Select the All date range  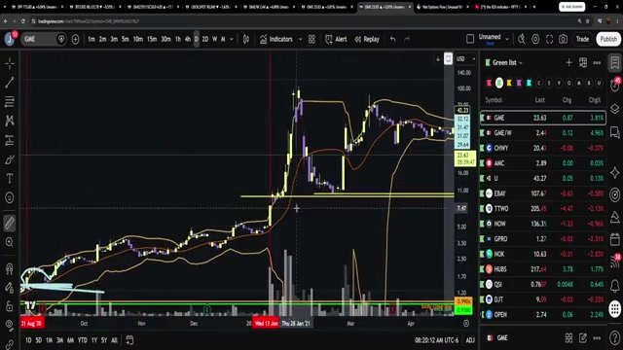(114, 340)
